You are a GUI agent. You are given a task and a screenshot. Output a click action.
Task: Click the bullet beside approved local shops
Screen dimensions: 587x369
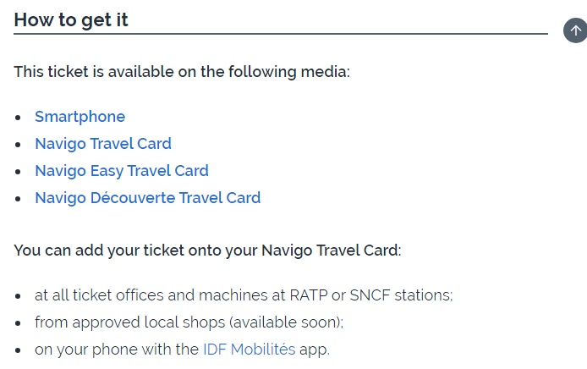pos(18,323)
